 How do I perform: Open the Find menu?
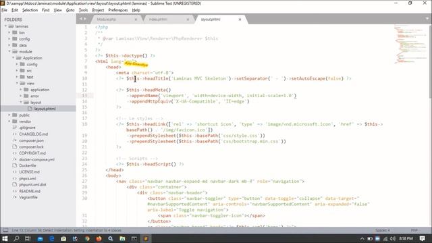tap(45, 10)
